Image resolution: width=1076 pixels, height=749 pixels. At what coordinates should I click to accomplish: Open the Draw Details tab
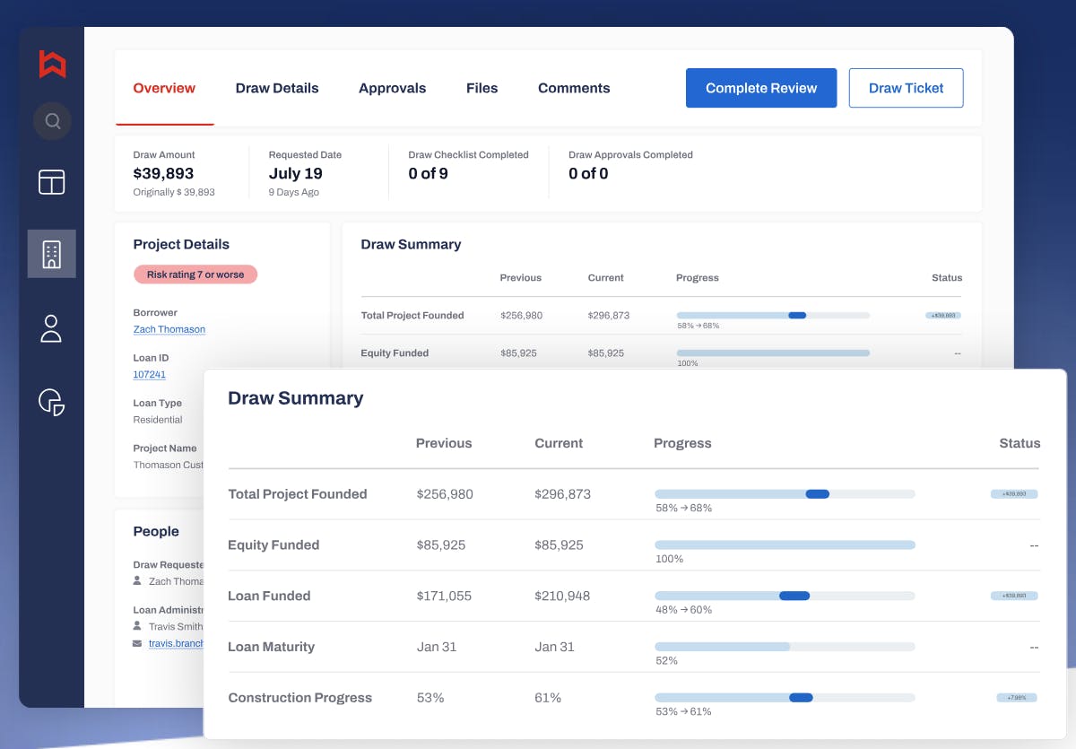coord(277,88)
